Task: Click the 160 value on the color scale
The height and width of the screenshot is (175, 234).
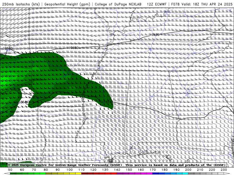Action: tap(141, 170)
